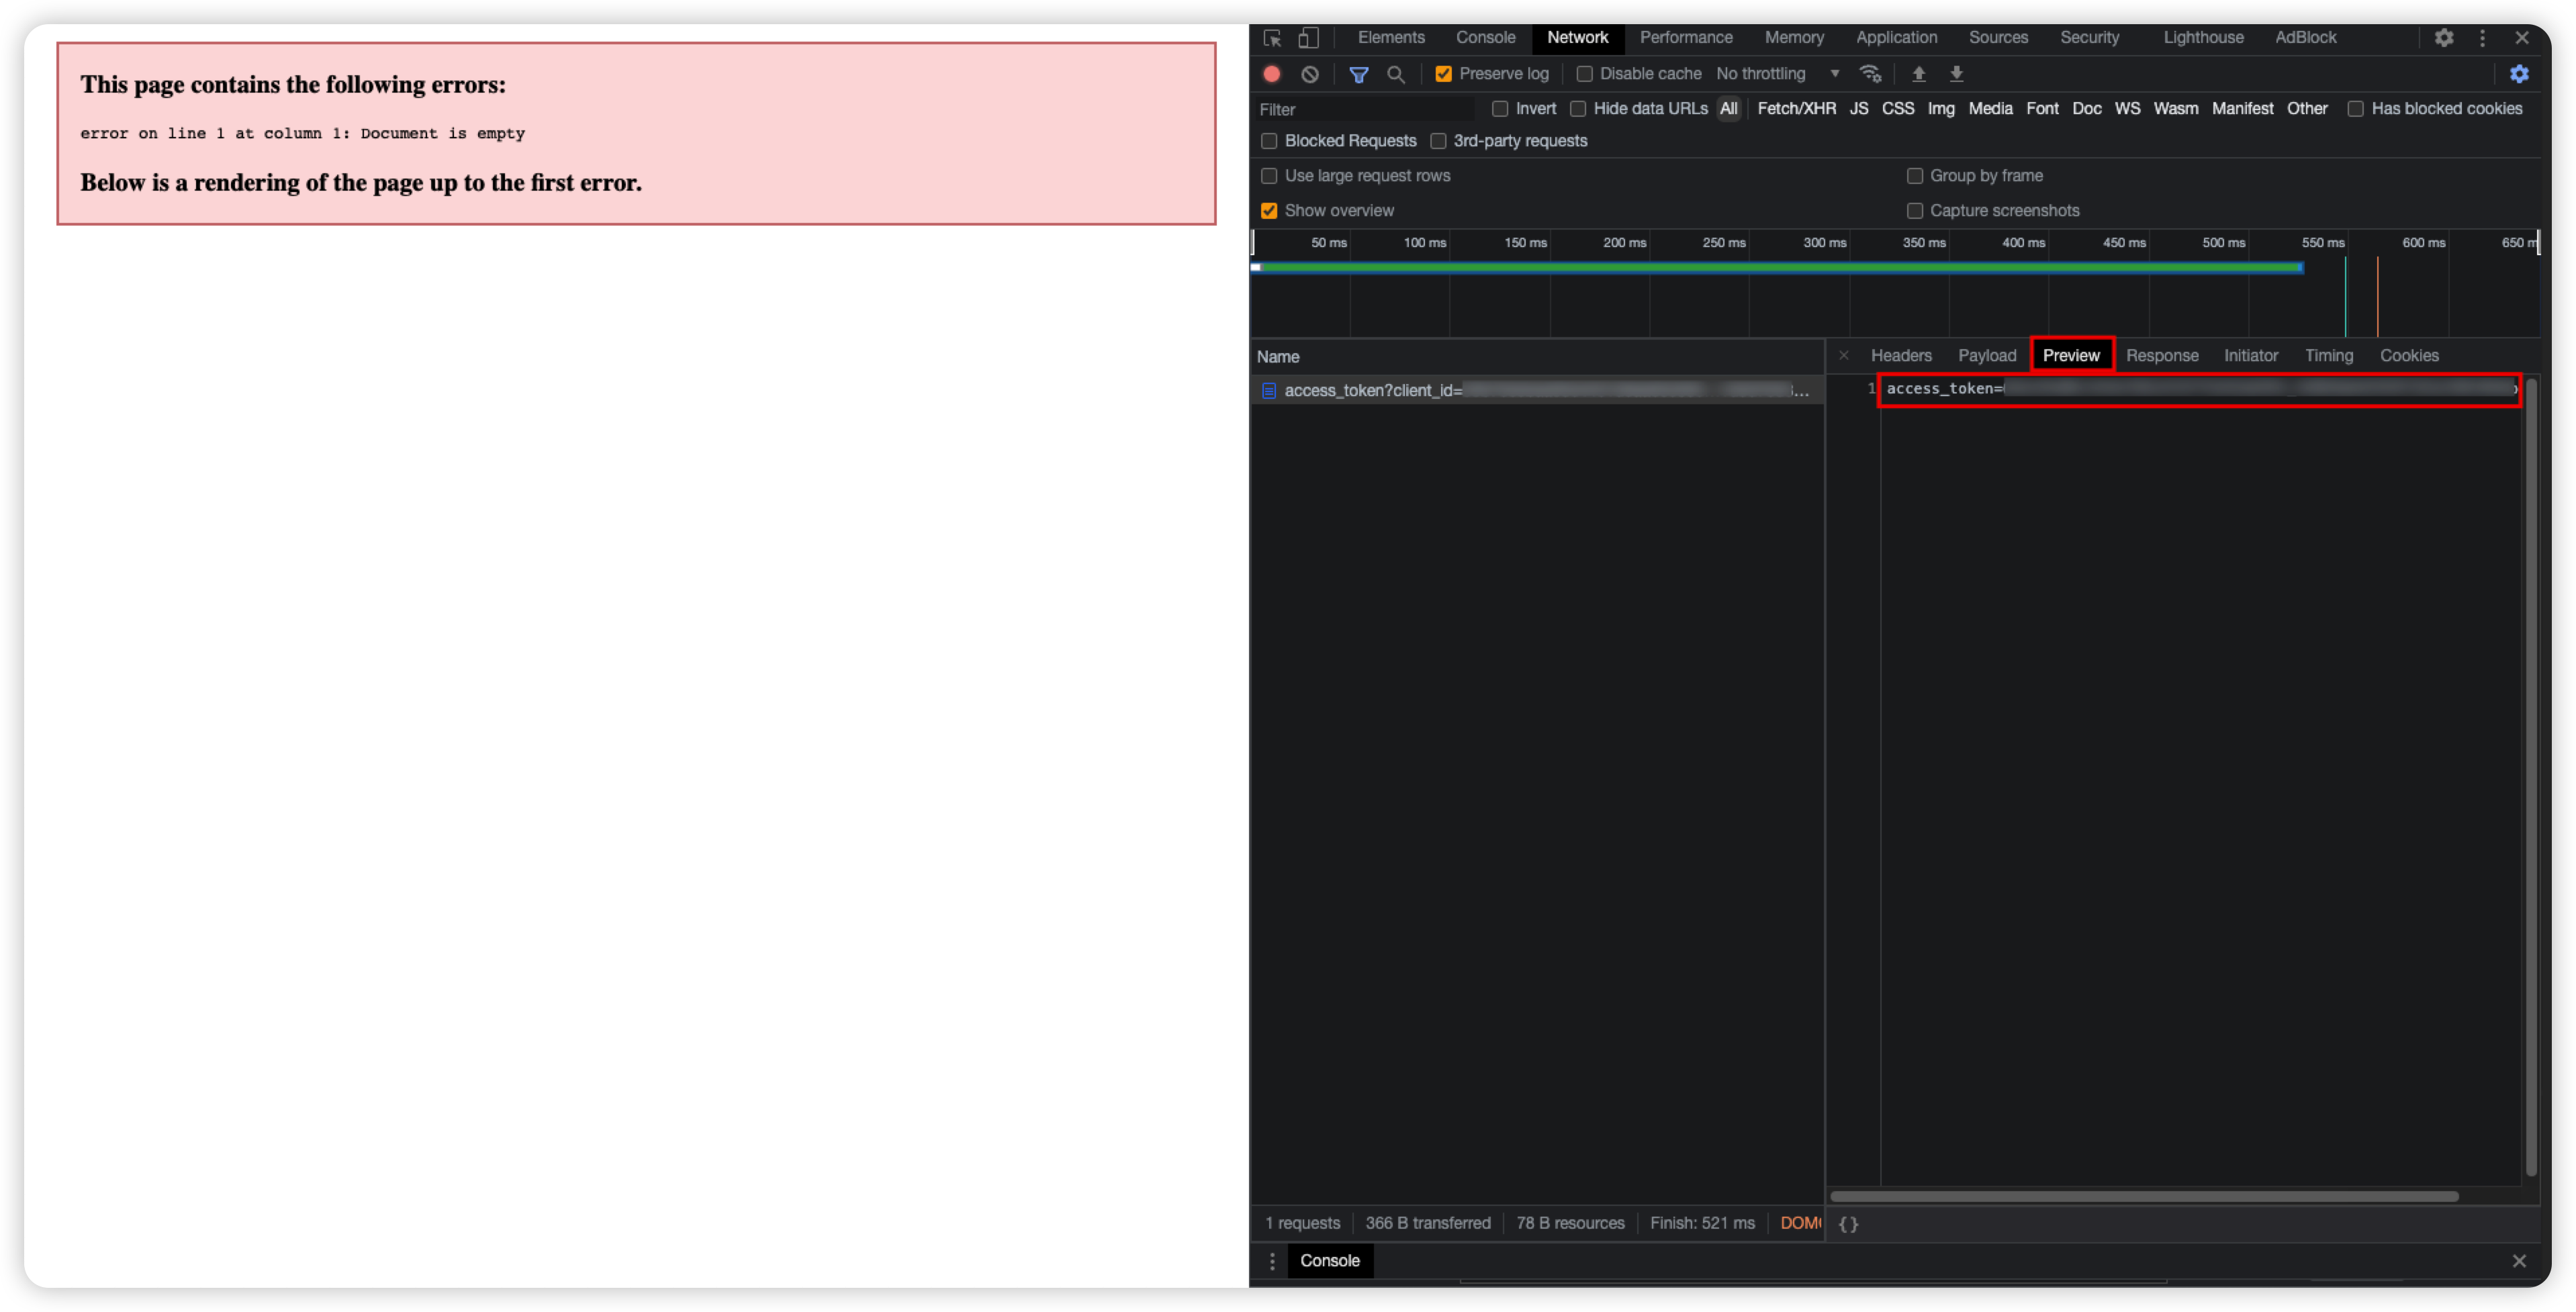Toggle the device toolbar icon
Screen dimensions: 2576x1312
1308,38
